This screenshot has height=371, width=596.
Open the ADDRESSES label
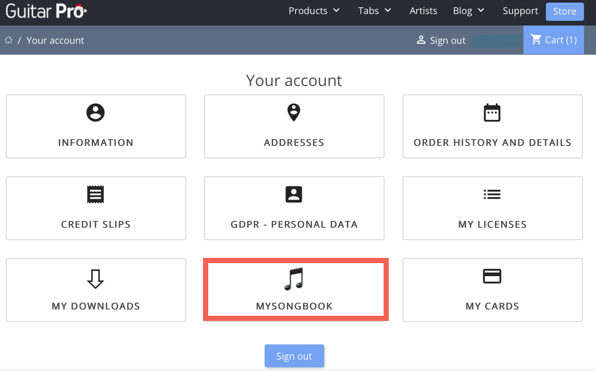click(x=294, y=143)
